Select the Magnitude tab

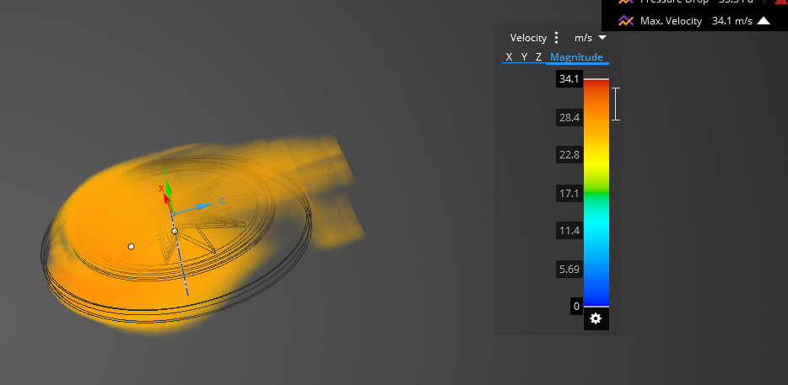click(576, 57)
